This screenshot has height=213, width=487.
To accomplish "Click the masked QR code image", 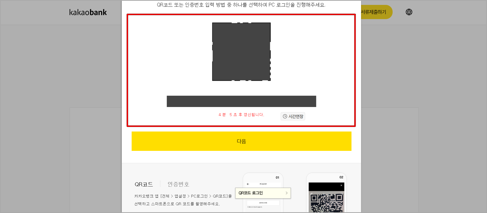I will 241,52.
